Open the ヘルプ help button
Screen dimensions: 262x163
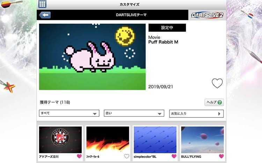(214, 102)
